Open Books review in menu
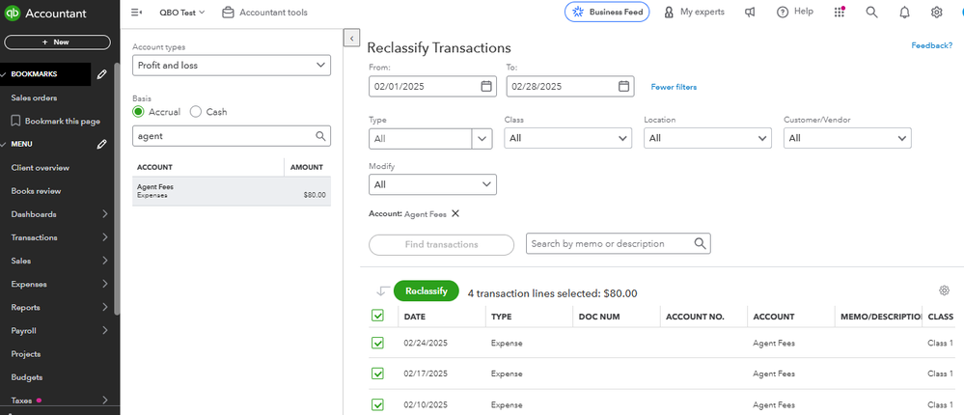Viewport: 964px width, 415px height. click(x=36, y=191)
